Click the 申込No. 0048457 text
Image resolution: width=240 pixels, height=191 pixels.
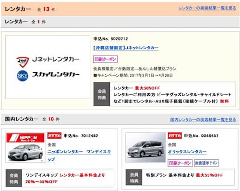pyautogui.click(x=201, y=136)
